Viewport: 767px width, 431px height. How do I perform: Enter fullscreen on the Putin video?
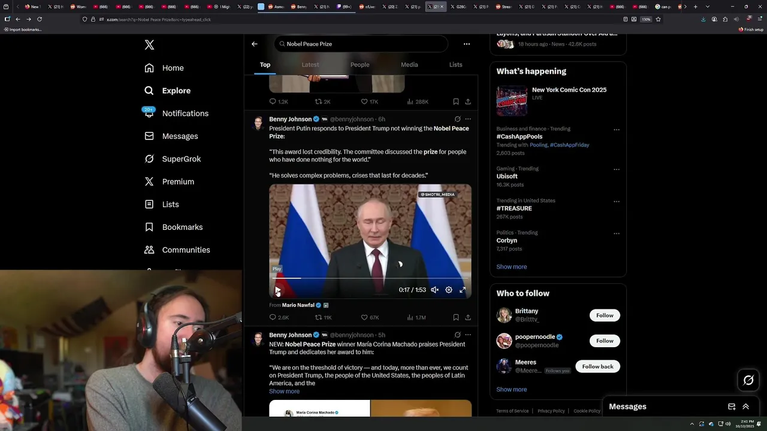click(x=463, y=290)
